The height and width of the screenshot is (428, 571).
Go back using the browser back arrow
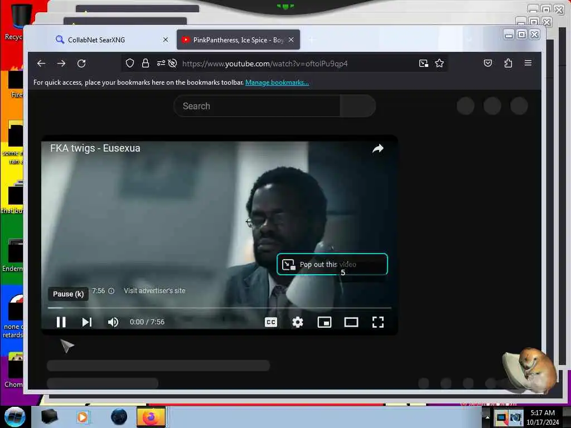41,64
